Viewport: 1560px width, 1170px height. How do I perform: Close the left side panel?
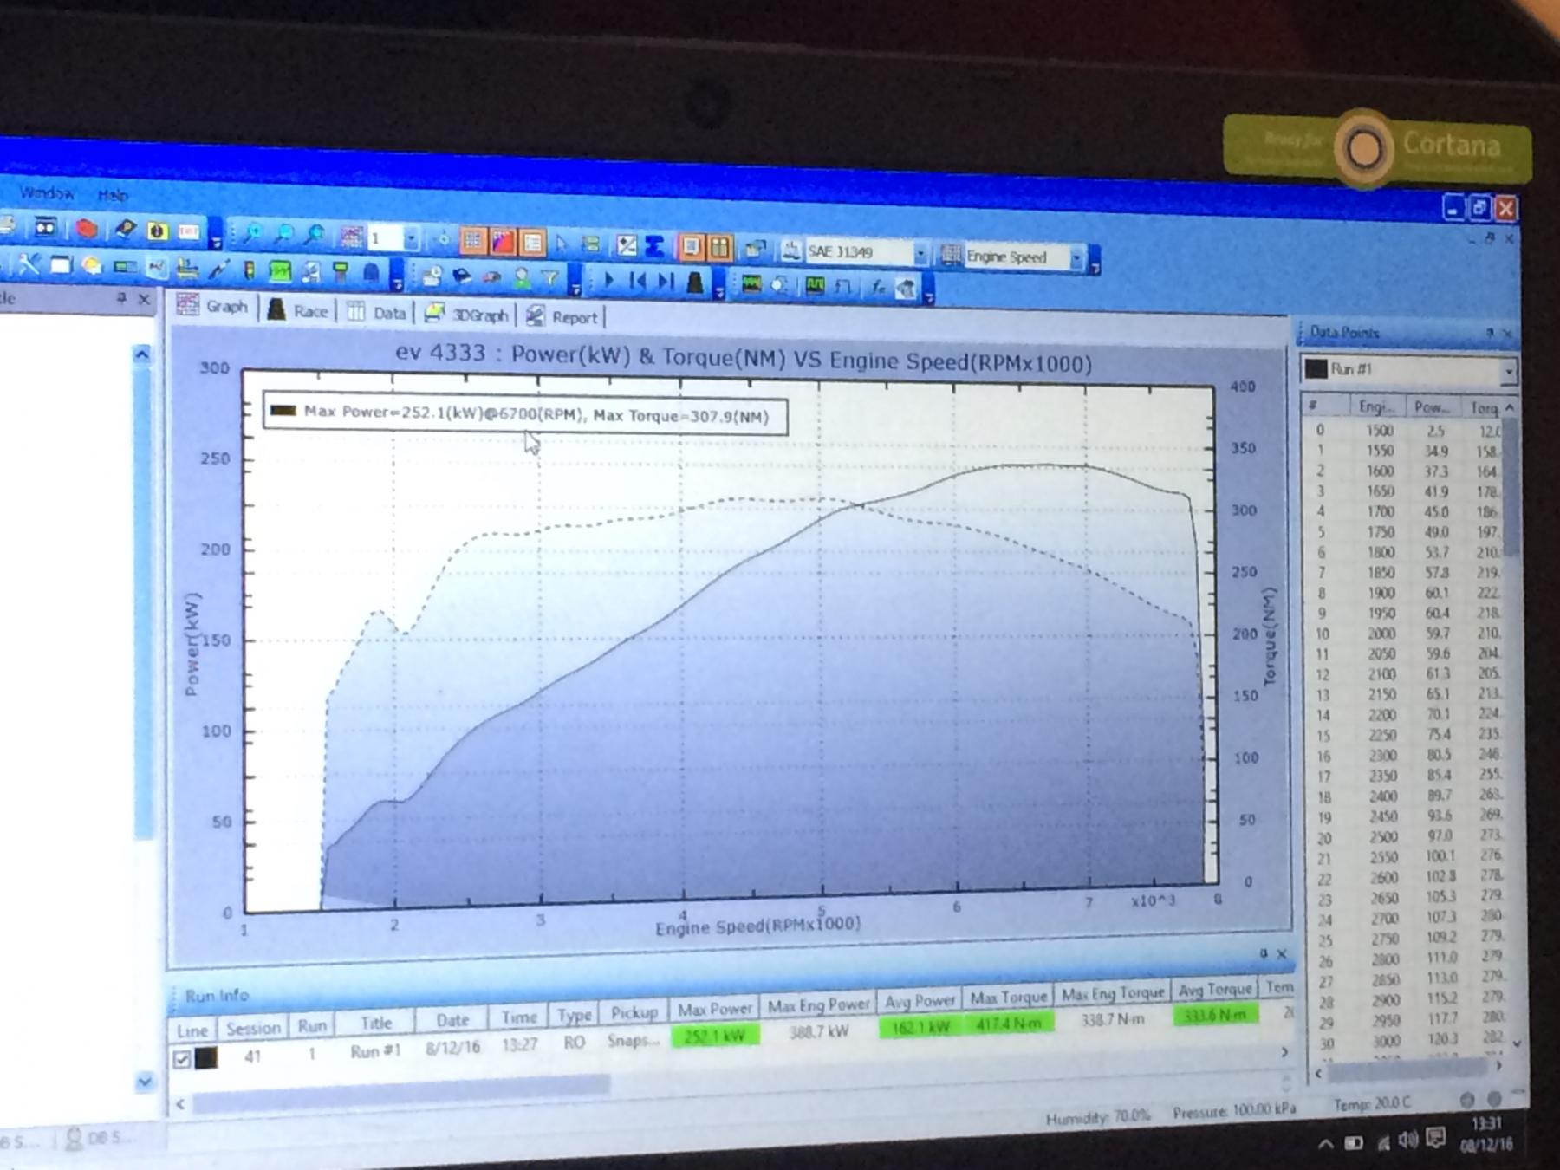click(145, 299)
